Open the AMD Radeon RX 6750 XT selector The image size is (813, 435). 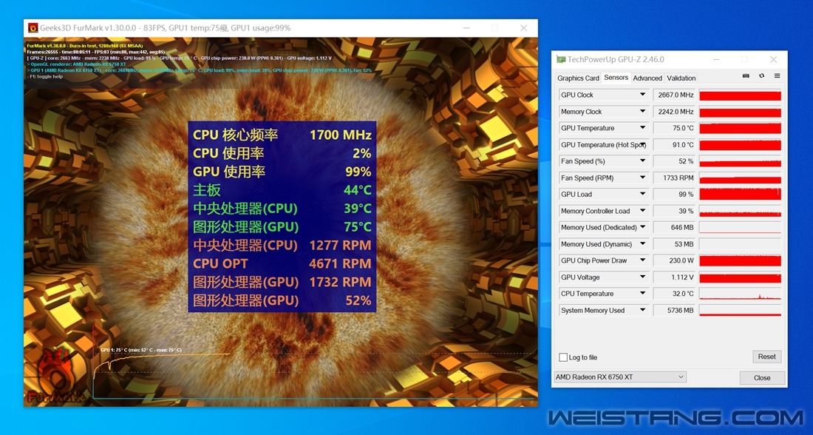[620, 377]
